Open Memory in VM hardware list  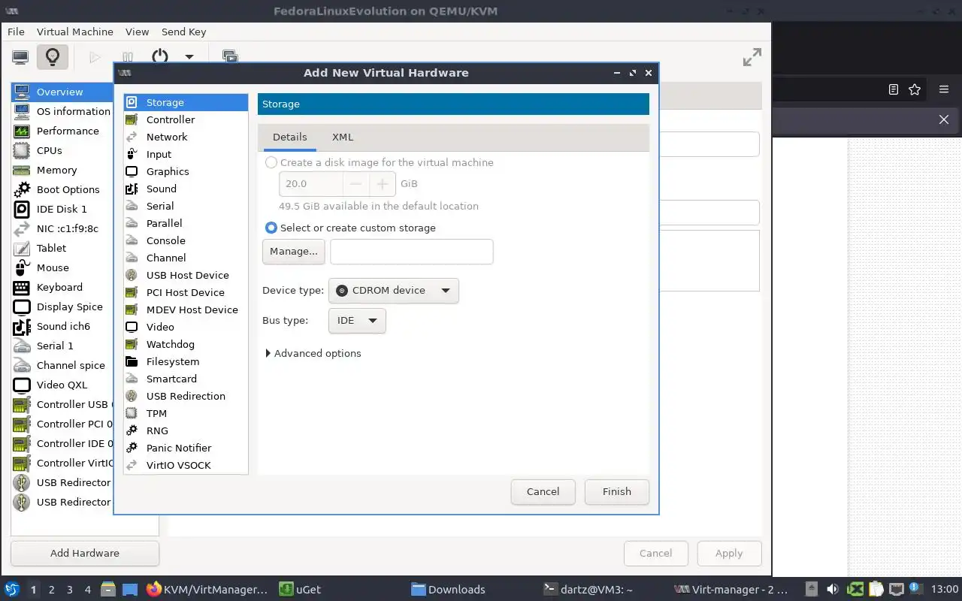click(62, 170)
